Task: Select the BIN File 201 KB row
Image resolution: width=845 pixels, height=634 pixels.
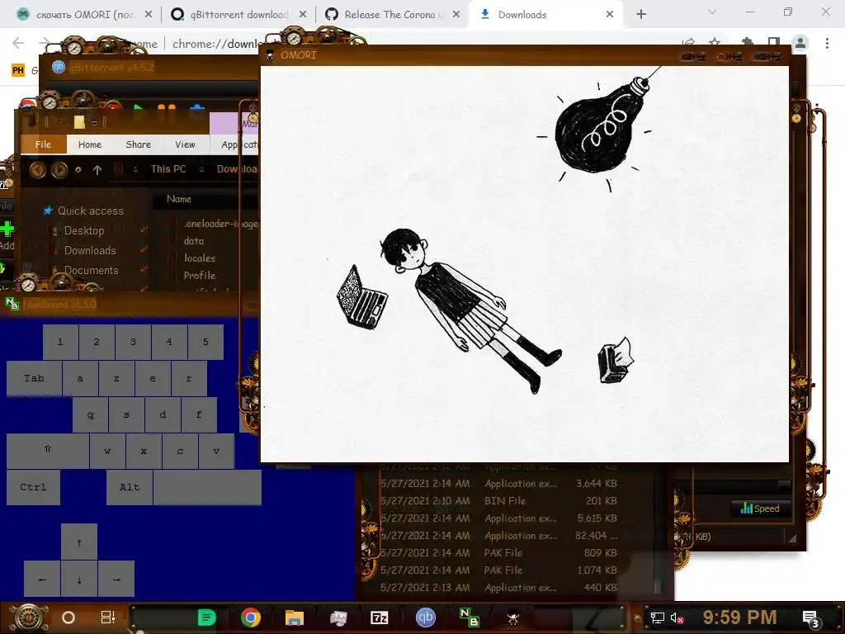Action: [x=498, y=501]
